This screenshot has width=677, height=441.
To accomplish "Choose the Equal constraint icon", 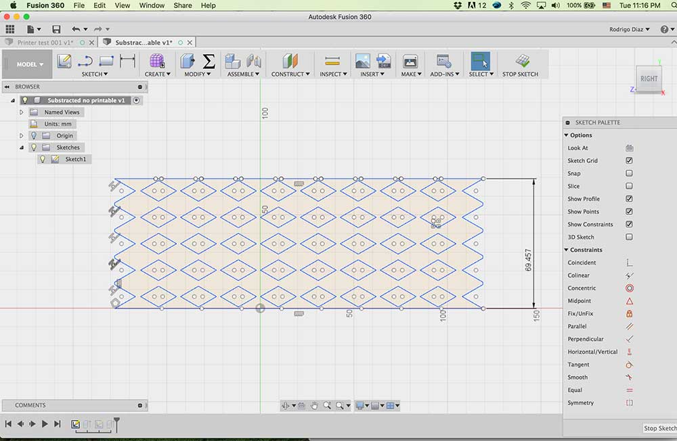I will (630, 390).
